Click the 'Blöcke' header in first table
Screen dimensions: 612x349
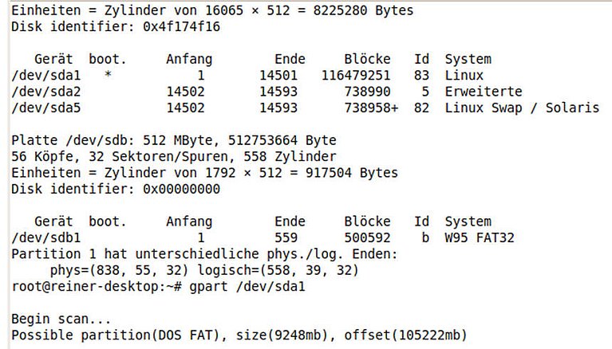(x=367, y=59)
